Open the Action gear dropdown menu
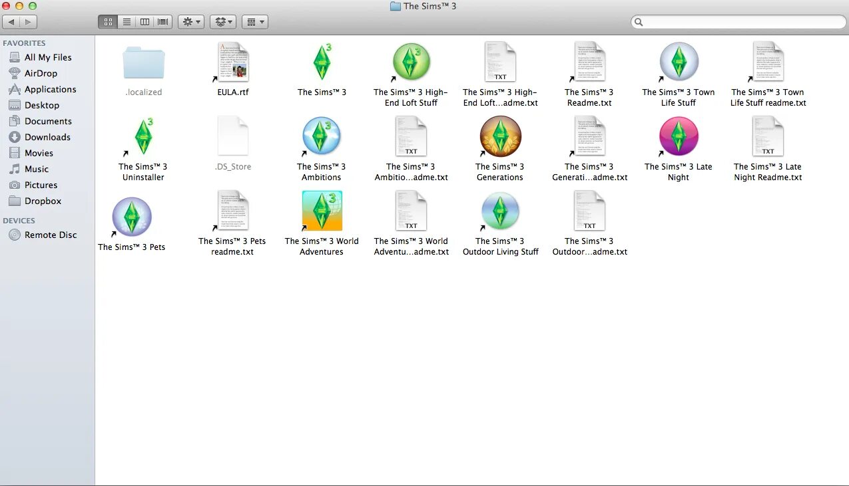849x486 pixels. 191,22
